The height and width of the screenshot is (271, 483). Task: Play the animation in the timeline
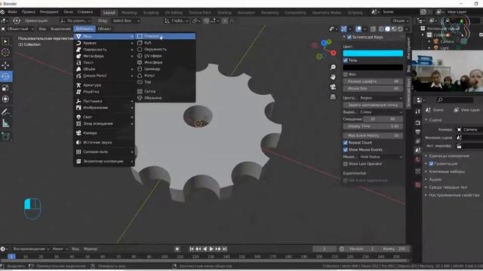(211, 249)
